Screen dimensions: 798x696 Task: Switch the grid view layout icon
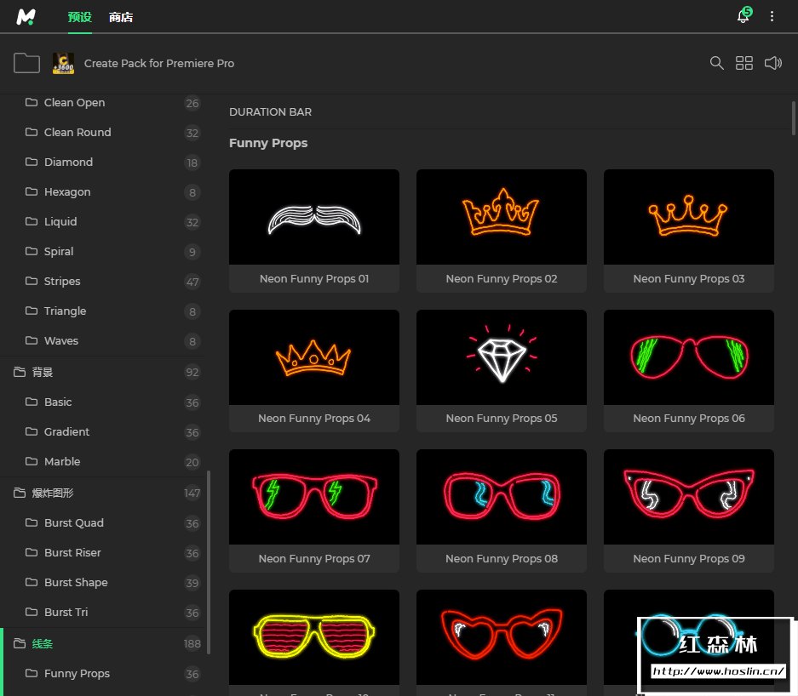pos(744,63)
